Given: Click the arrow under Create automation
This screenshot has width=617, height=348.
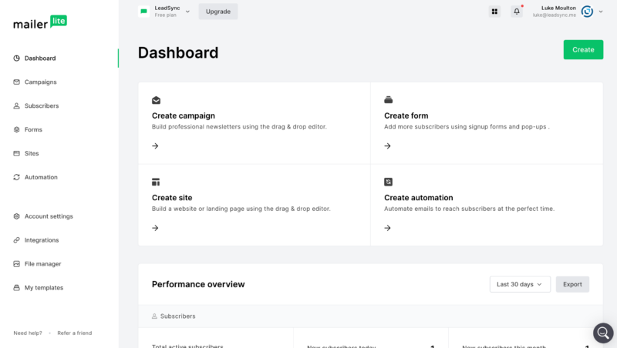Looking at the screenshot, I should 387,228.
